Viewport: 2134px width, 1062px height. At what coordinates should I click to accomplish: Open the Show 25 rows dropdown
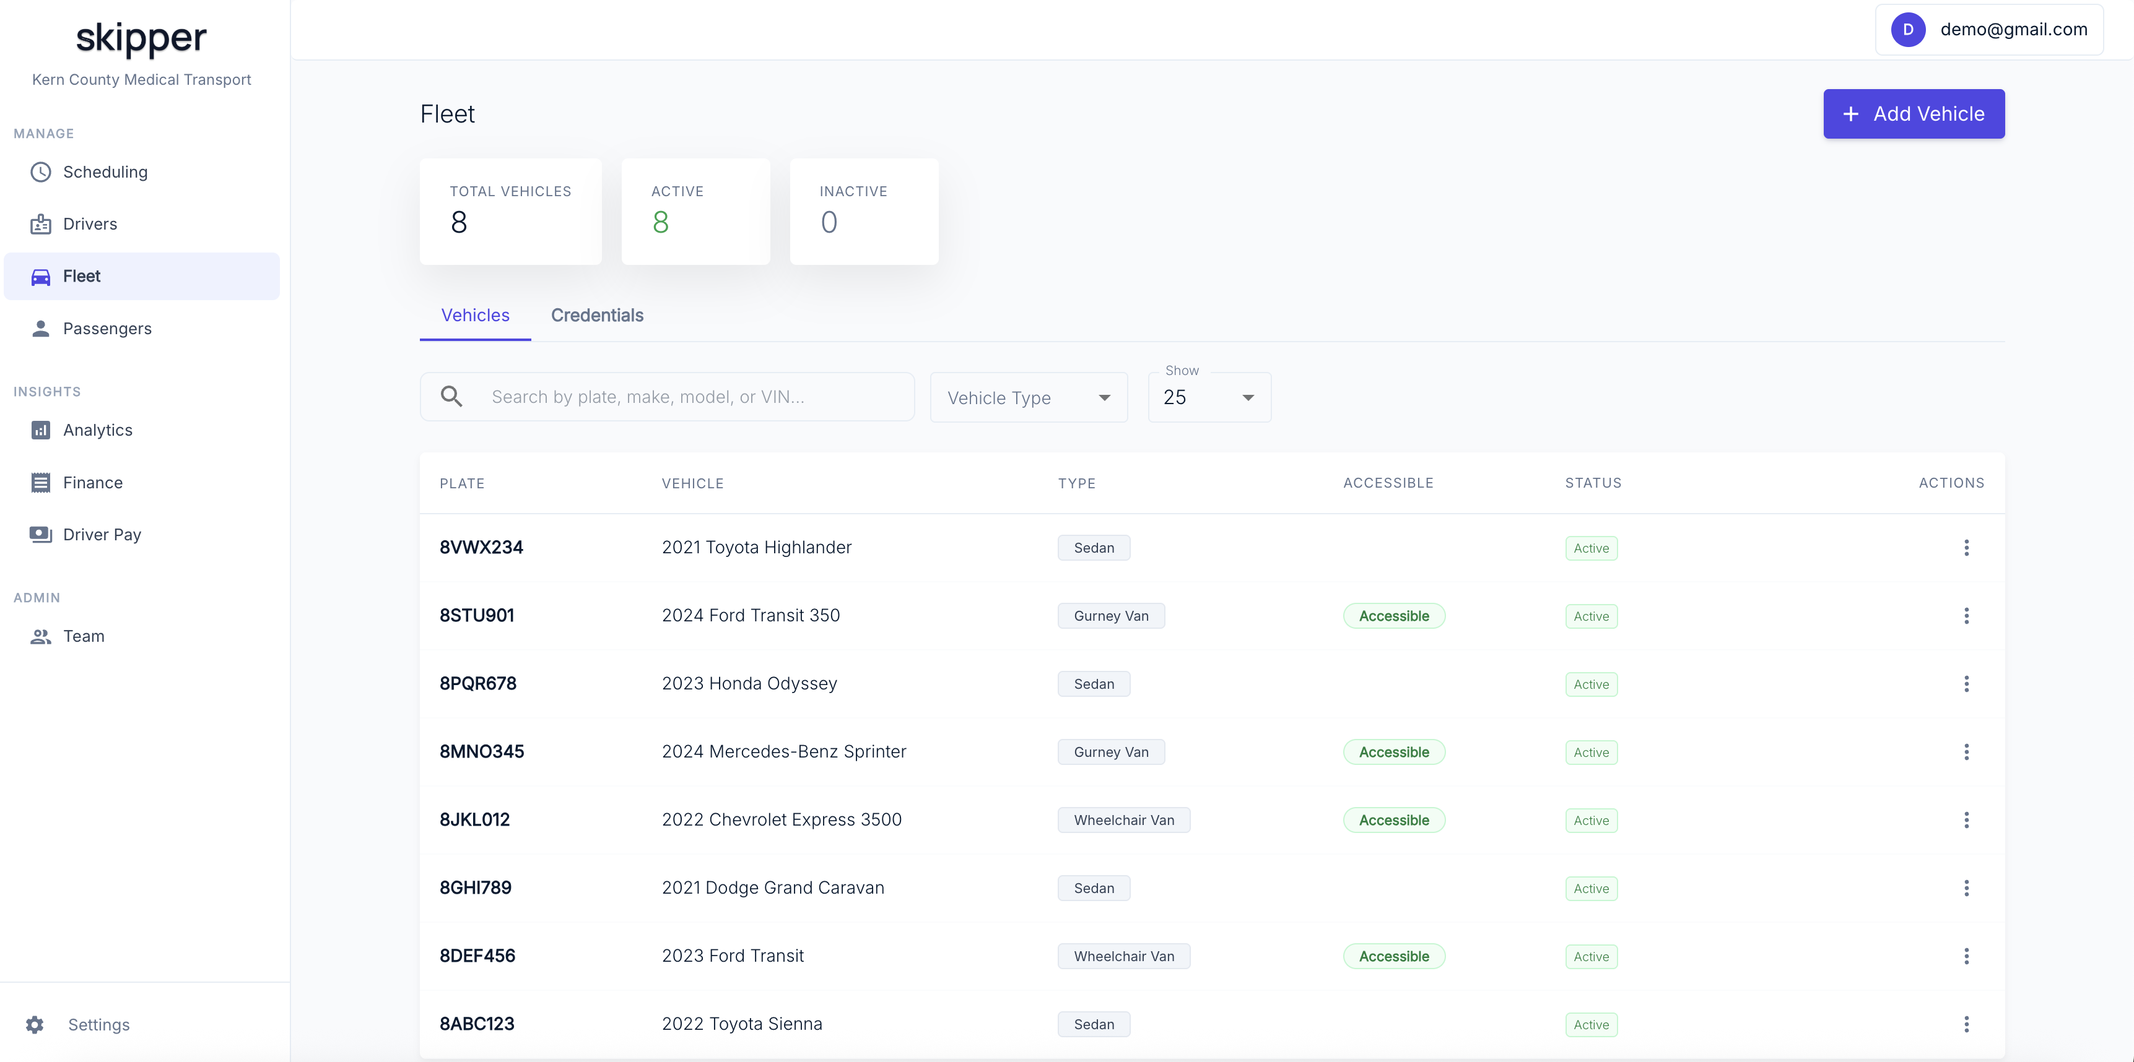(x=1209, y=397)
